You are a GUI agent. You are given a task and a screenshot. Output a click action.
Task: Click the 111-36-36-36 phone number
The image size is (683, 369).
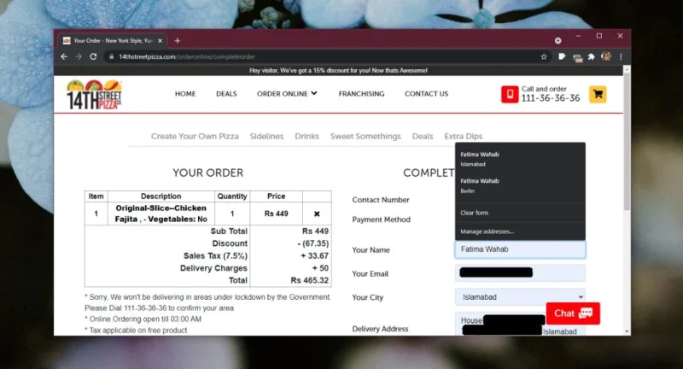[x=551, y=98]
